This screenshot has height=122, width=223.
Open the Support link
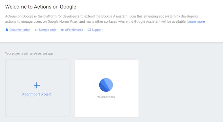[97, 30]
